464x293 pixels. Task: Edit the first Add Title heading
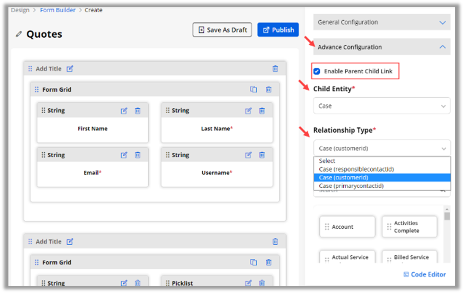(70, 69)
